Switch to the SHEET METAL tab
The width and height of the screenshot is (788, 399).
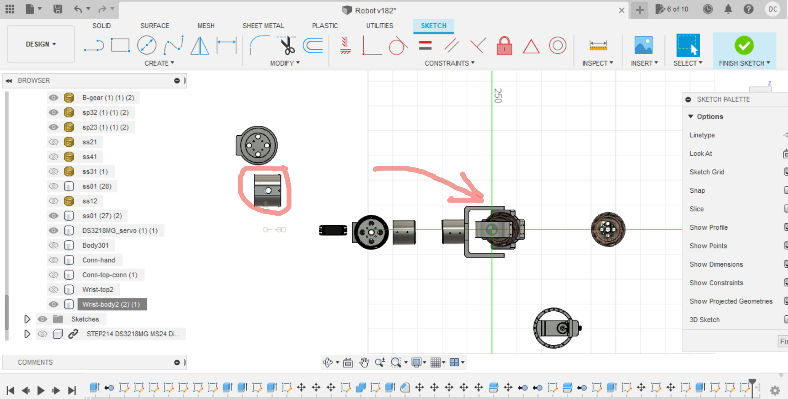click(263, 25)
